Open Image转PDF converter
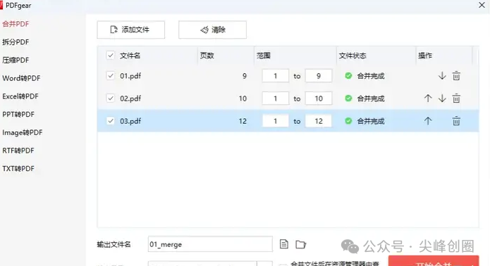Screen dimensions: 490x266 pos(23,132)
